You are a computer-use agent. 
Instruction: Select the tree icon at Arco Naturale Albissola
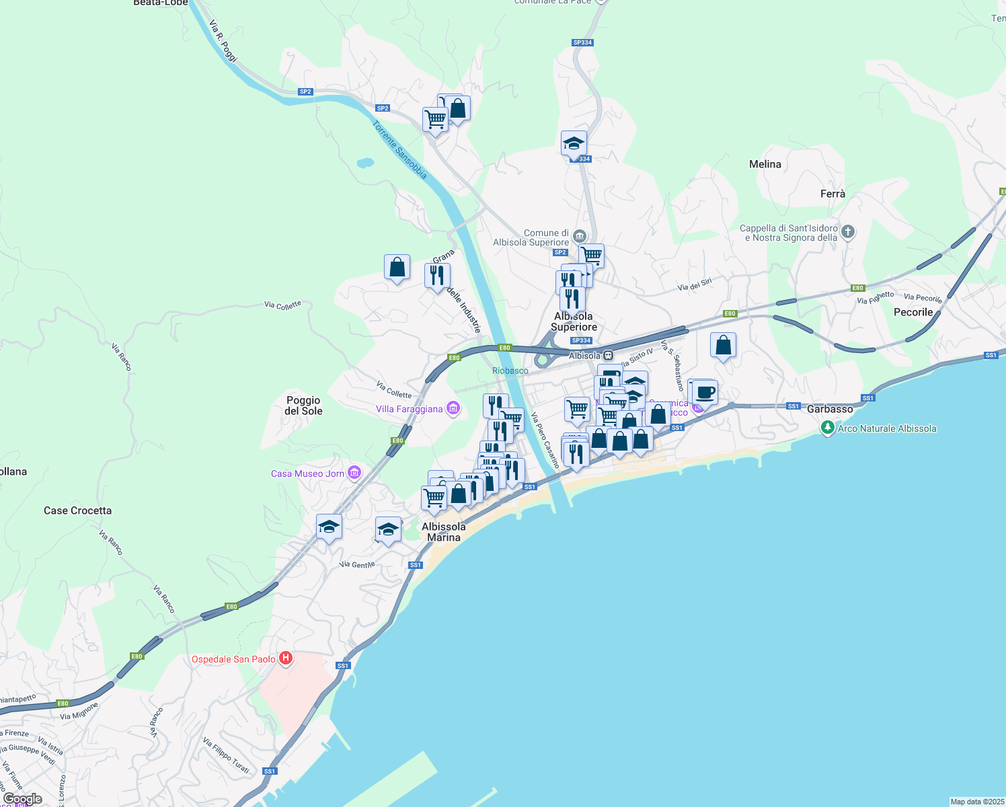tap(827, 426)
